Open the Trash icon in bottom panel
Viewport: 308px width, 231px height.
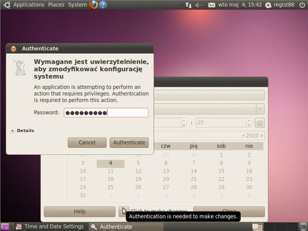(x=303, y=227)
